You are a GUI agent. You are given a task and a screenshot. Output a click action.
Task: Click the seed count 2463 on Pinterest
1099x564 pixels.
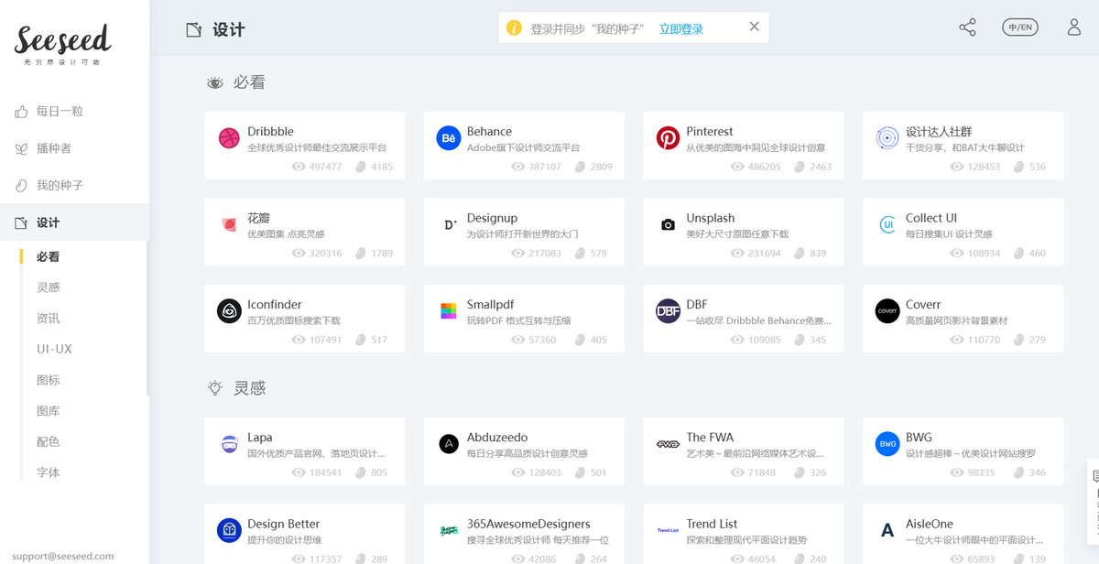point(821,167)
